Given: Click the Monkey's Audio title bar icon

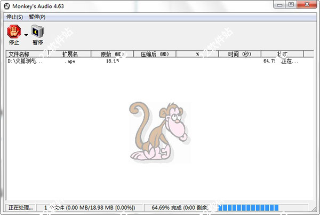Looking at the screenshot, I should 7,6.
